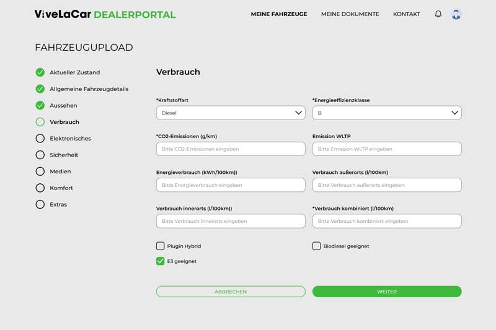Open the notifications bell icon
This screenshot has height=330, width=496.
(x=438, y=14)
